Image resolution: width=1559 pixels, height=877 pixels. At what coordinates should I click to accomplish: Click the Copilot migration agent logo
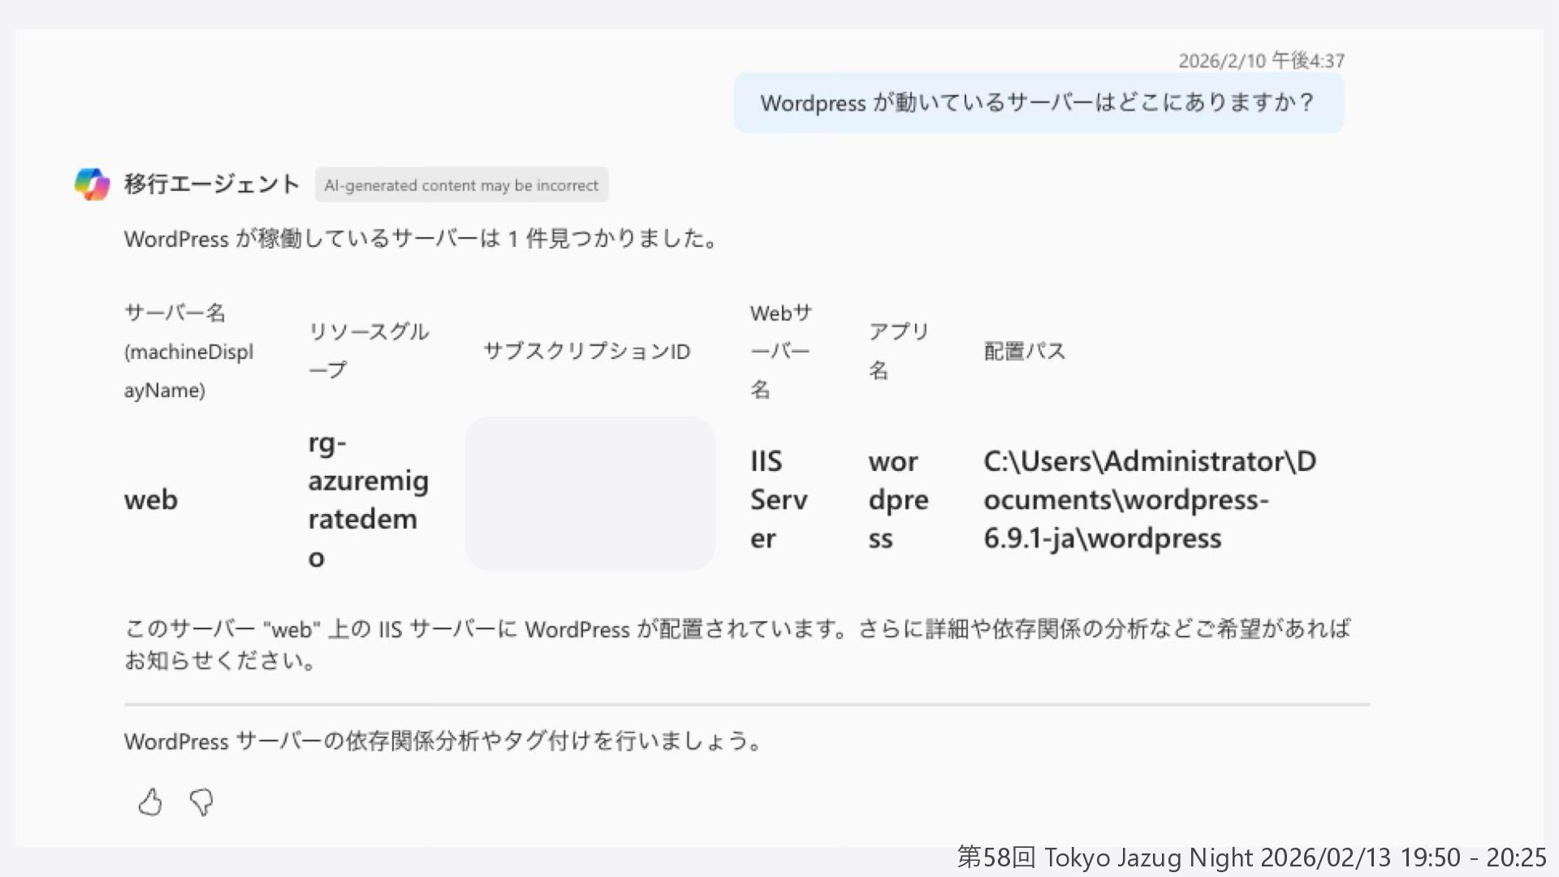(92, 184)
